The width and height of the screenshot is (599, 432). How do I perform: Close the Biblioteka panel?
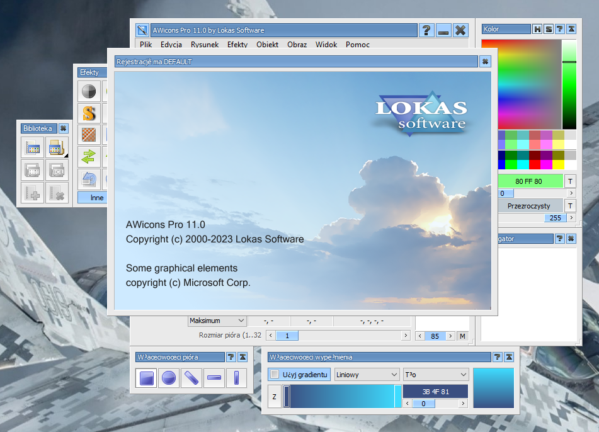pyautogui.click(x=64, y=128)
